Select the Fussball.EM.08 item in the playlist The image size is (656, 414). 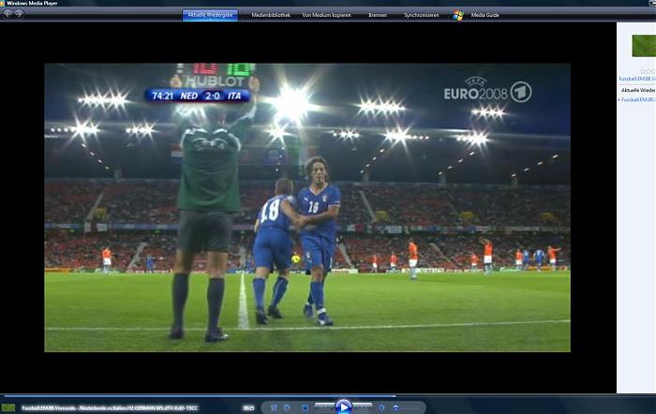pos(638,98)
